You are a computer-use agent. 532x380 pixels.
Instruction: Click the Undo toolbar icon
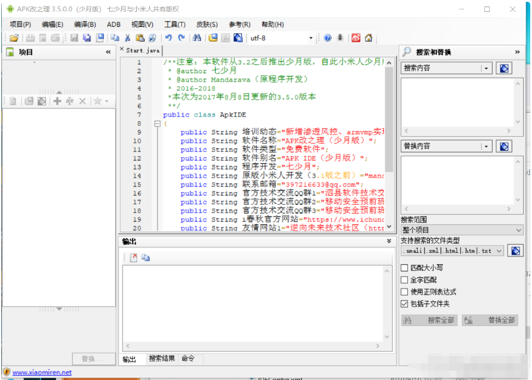click(x=168, y=37)
